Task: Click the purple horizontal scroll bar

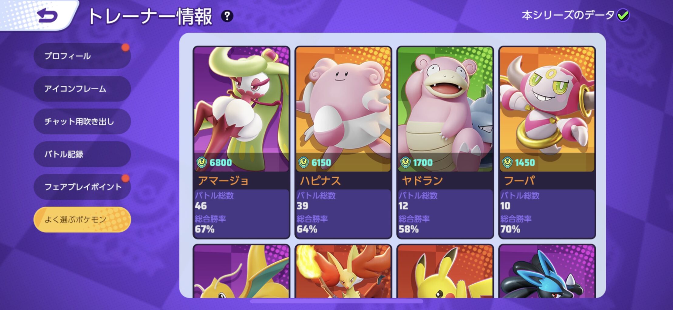Action: pyautogui.click(x=336, y=301)
